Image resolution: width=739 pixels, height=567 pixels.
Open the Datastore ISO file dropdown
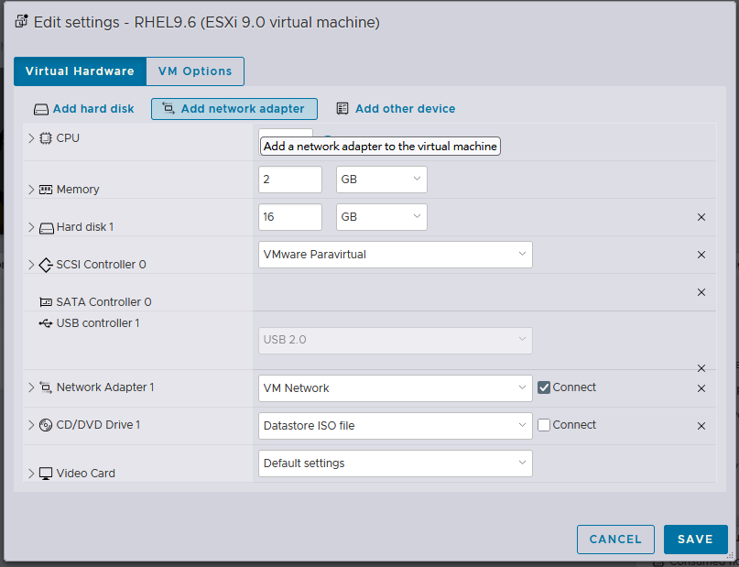395,426
